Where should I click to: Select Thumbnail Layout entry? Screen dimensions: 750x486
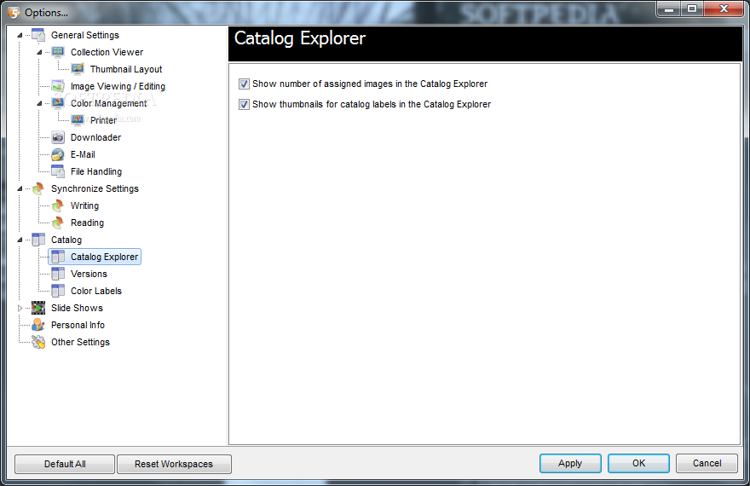[x=126, y=69]
